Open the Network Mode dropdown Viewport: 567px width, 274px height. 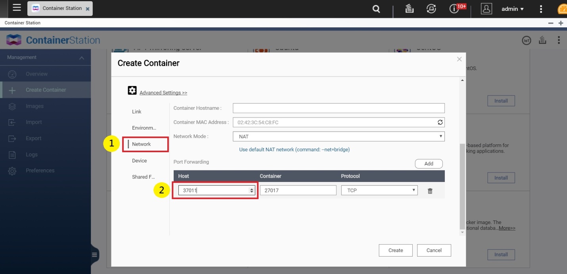339,136
